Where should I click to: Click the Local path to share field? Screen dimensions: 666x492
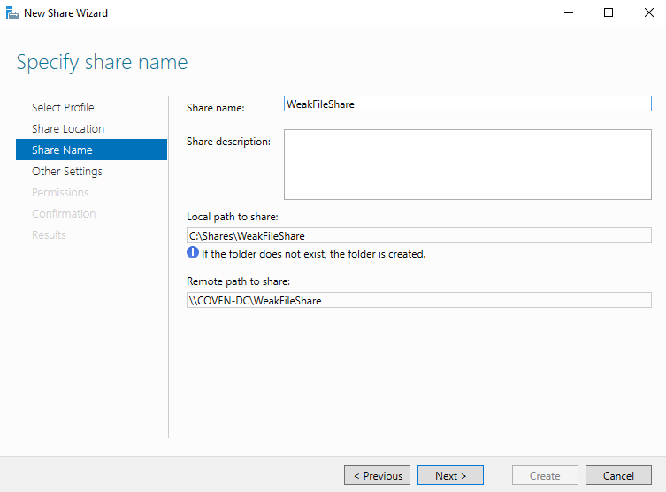coord(419,235)
